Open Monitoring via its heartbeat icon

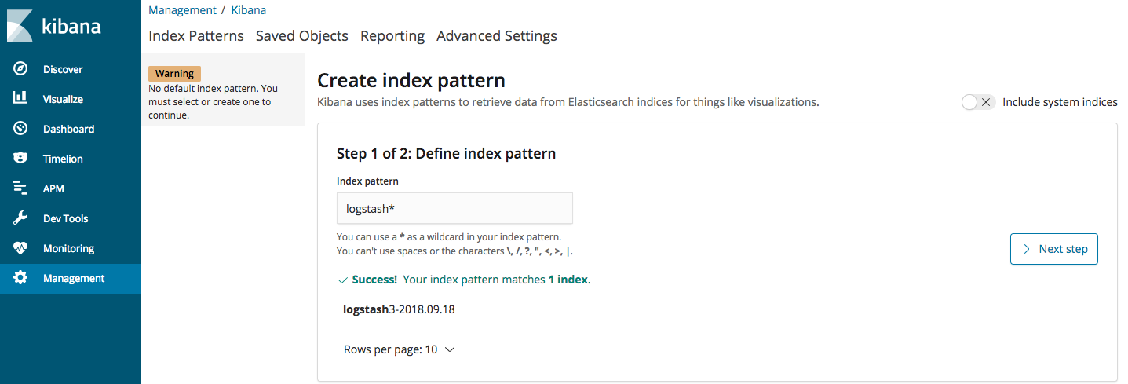coord(21,248)
